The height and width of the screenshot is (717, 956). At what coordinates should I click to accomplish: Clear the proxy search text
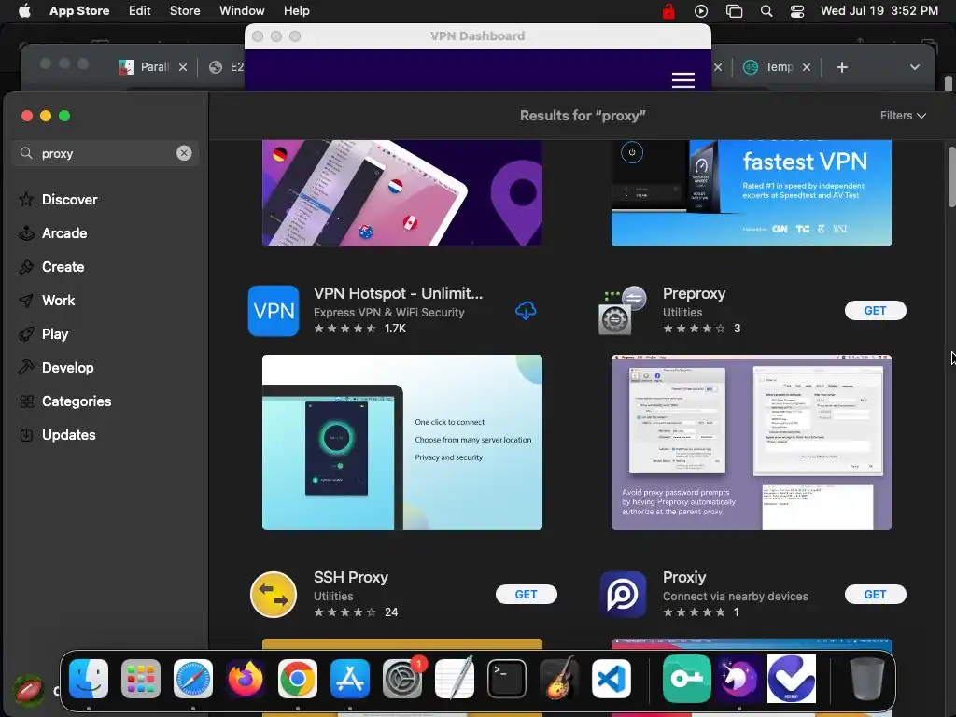click(x=184, y=153)
